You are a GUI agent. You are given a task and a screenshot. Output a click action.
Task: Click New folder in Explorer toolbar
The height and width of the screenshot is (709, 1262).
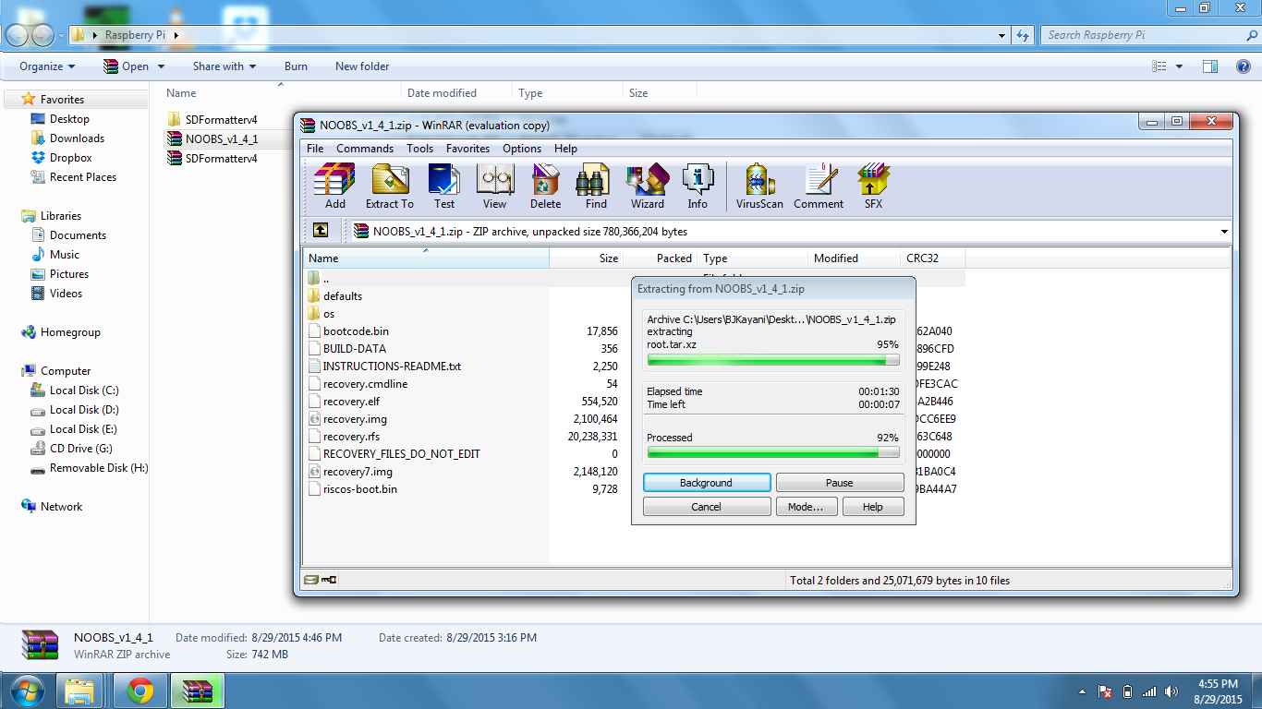click(362, 66)
